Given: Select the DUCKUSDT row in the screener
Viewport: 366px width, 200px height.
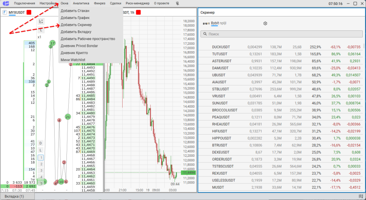Looking at the screenshot, I should click(x=221, y=47).
